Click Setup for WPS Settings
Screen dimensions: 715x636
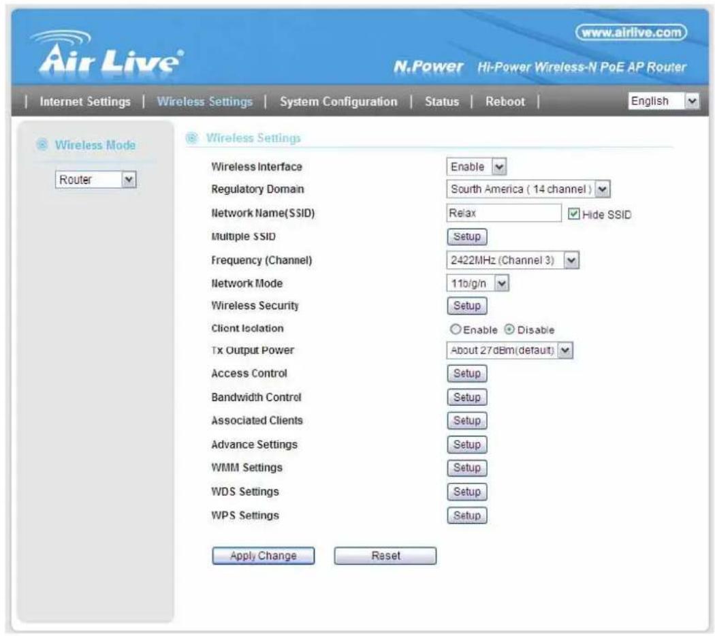(x=467, y=515)
